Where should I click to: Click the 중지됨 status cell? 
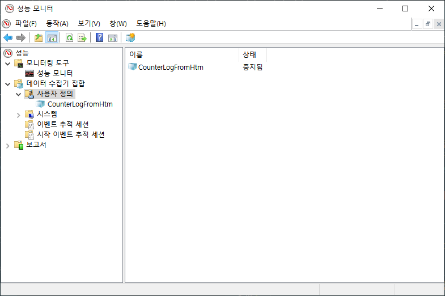click(253, 67)
